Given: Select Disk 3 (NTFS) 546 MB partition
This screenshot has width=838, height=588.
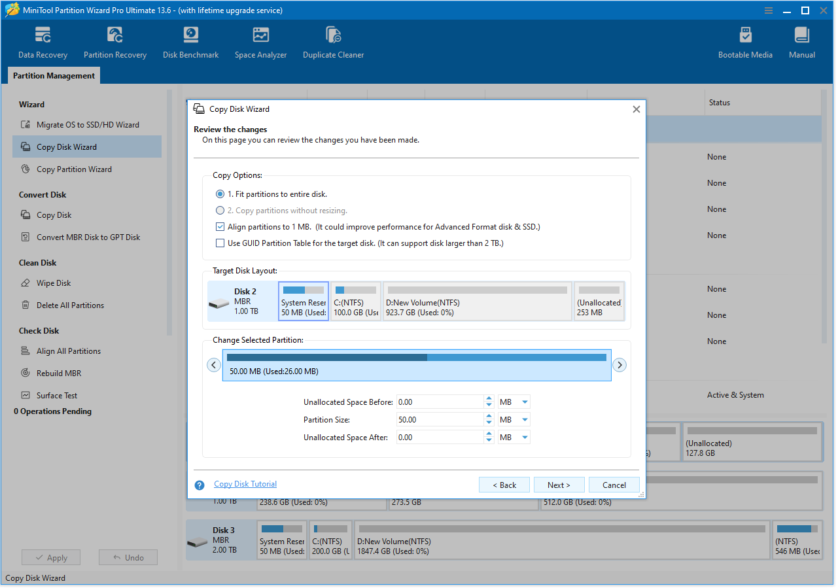Looking at the screenshot, I should click(797, 540).
